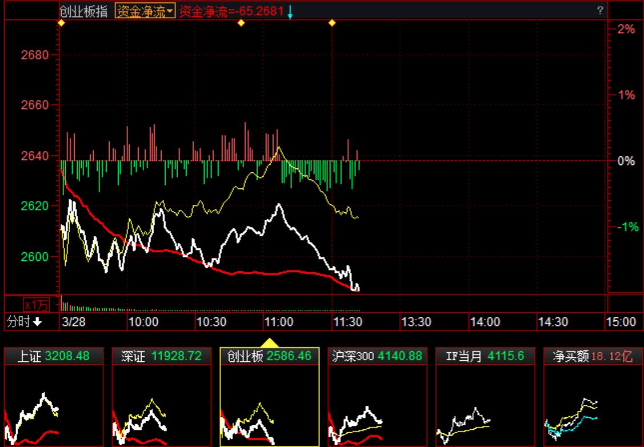Switch to the 深证 index tab
This screenshot has height=447, width=644.
(162, 356)
